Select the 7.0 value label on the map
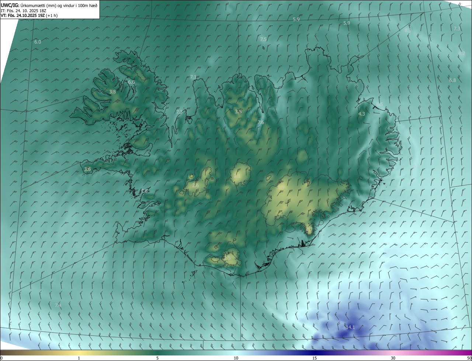 (145, 191)
